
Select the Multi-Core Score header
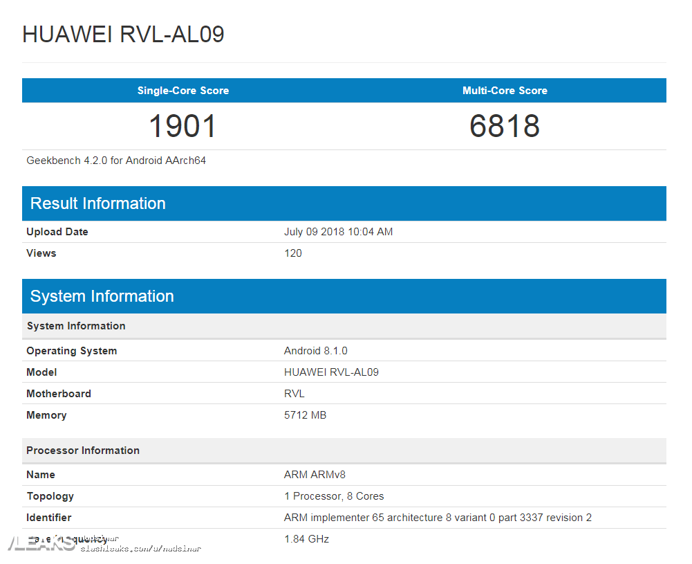[x=505, y=91]
